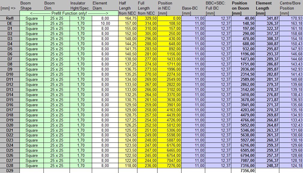
Task: Select D20 full length value 252,50
Action: click(147, 125)
